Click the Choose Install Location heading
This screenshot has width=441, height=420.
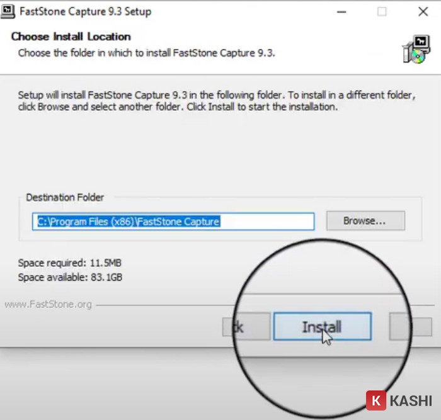tap(71, 37)
